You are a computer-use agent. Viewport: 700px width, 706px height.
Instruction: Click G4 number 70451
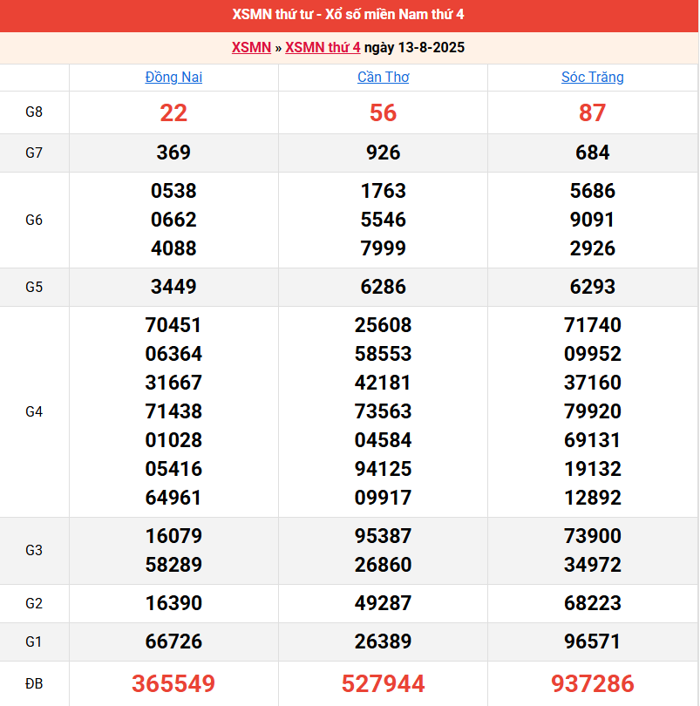(173, 325)
